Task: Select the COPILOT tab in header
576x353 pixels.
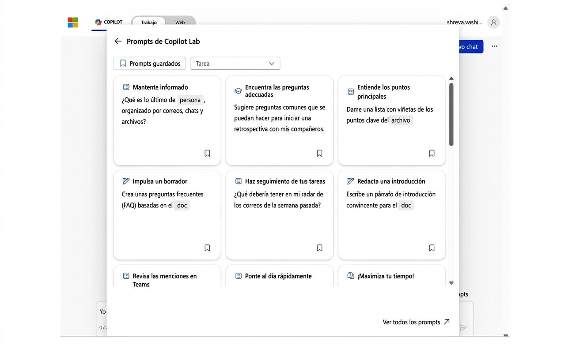Action: (109, 22)
